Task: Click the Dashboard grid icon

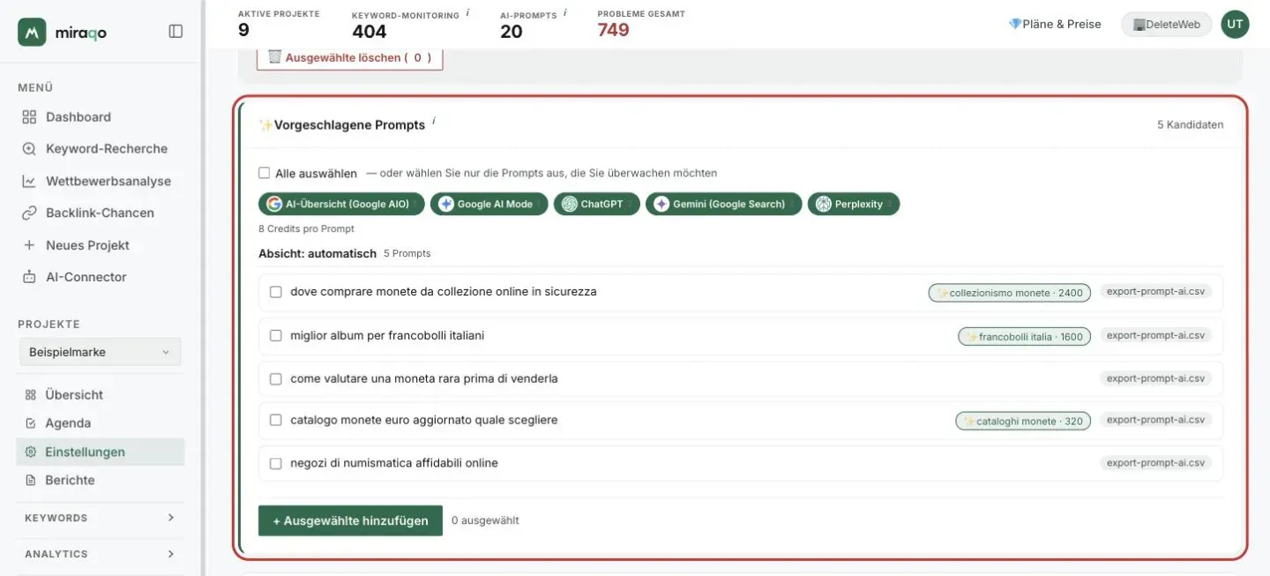Action: pyautogui.click(x=29, y=116)
